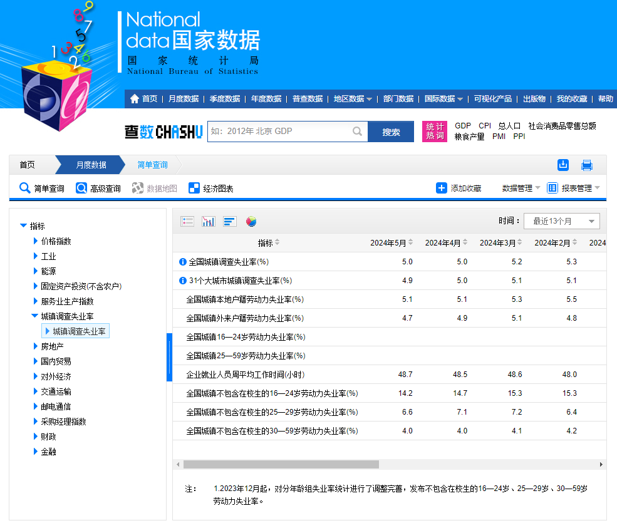617x528 pixels.
Task: Click the download data icon
Action: click(x=563, y=165)
